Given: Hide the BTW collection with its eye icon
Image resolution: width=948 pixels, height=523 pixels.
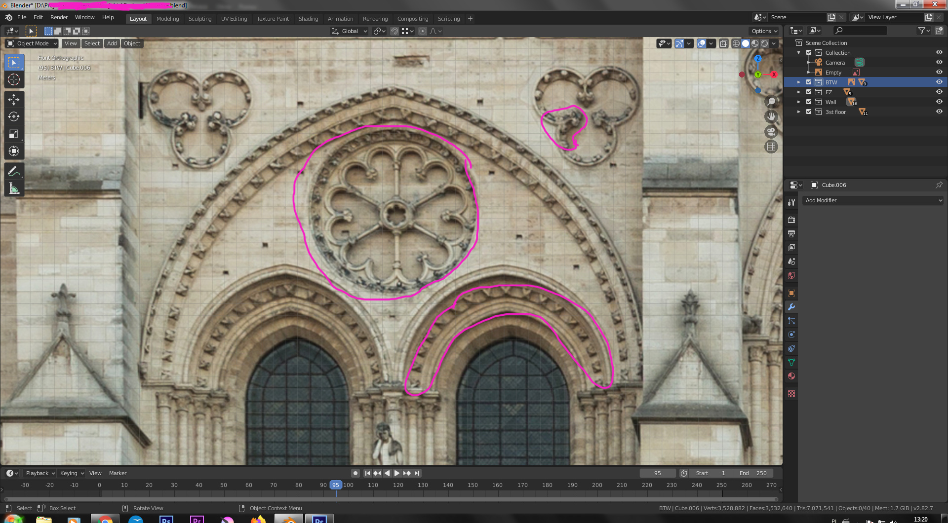Looking at the screenshot, I should 939,82.
